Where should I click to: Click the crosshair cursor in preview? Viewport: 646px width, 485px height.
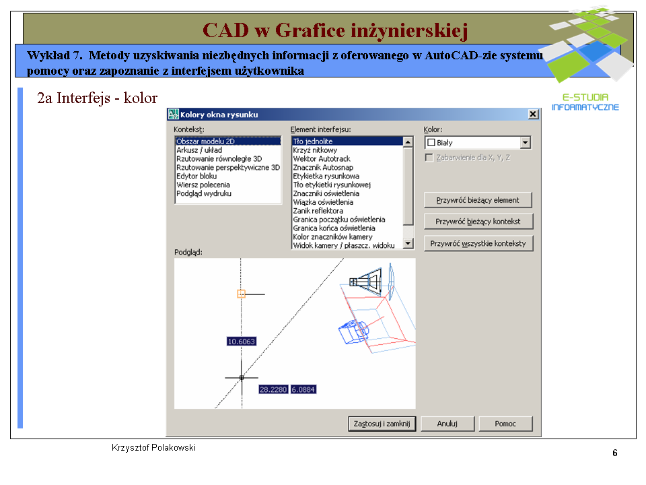tap(242, 377)
